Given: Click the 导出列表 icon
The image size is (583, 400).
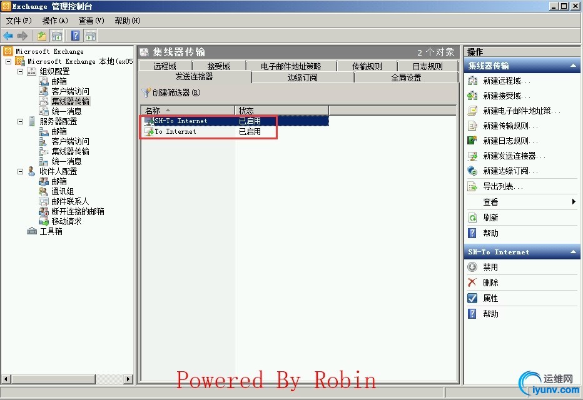Looking at the screenshot, I should (x=472, y=186).
